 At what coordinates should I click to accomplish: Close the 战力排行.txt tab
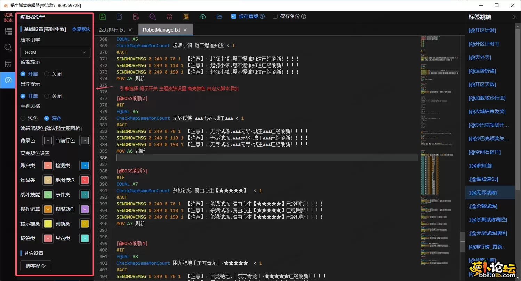tap(130, 30)
